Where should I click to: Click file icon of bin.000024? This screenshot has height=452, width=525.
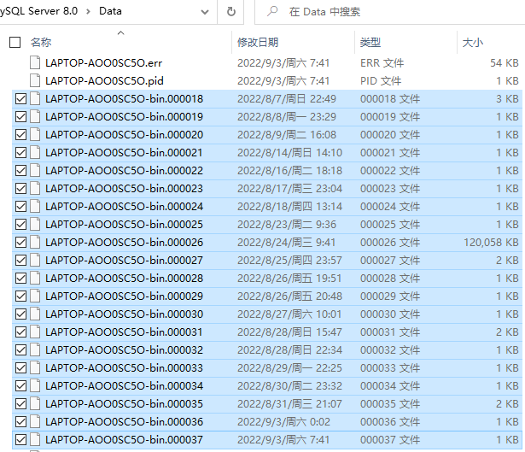click(x=35, y=206)
